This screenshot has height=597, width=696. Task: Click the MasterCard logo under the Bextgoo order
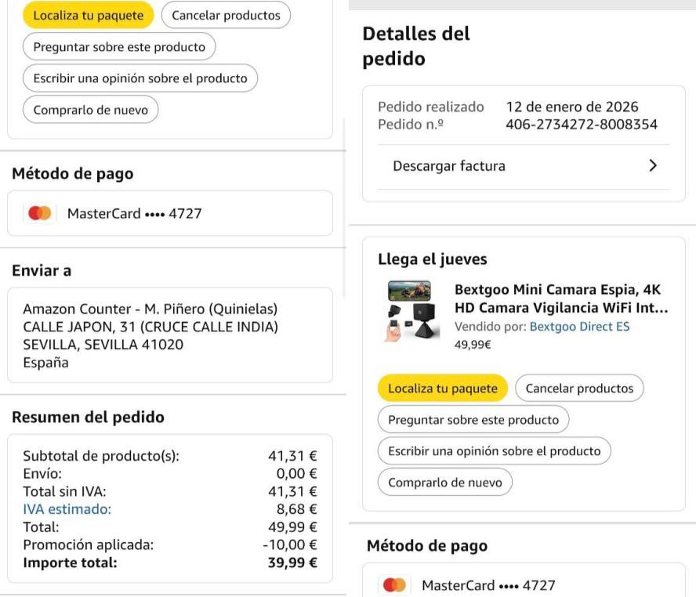[x=395, y=585]
